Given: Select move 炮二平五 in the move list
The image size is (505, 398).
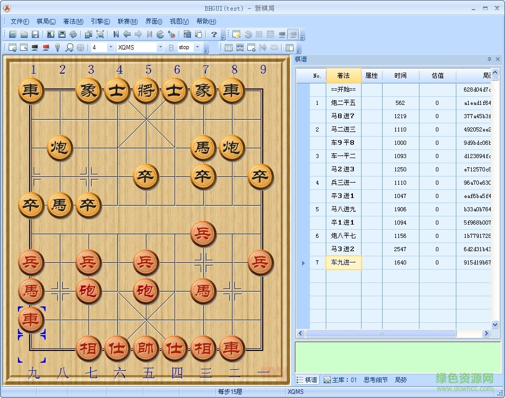Looking at the screenshot, I should pos(343,103).
